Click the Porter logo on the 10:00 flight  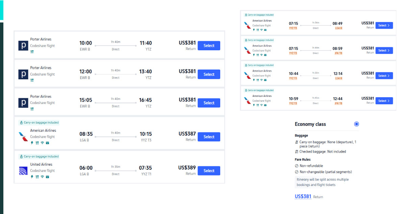pos(23,46)
